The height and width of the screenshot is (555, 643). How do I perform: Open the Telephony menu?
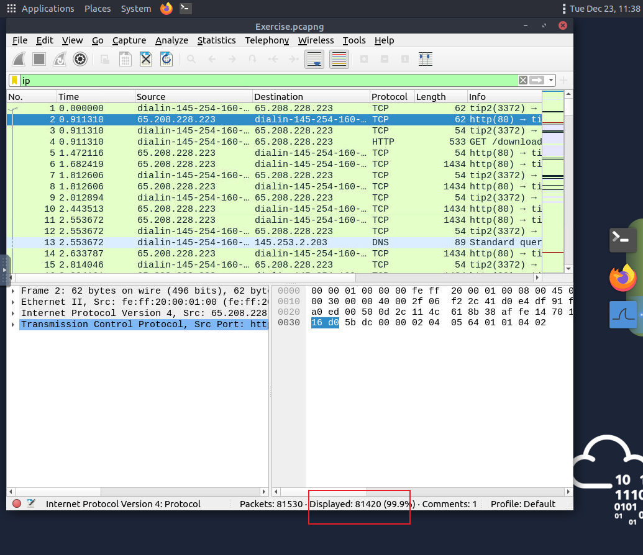point(267,40)
